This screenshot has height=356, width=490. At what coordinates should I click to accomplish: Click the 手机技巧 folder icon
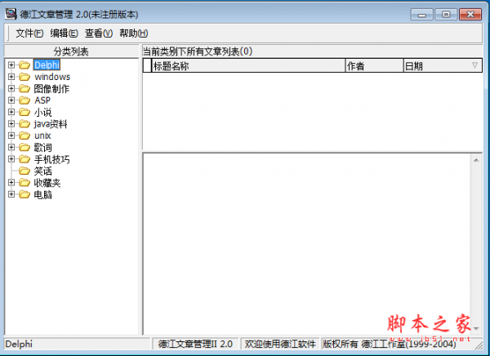point(24,159)
